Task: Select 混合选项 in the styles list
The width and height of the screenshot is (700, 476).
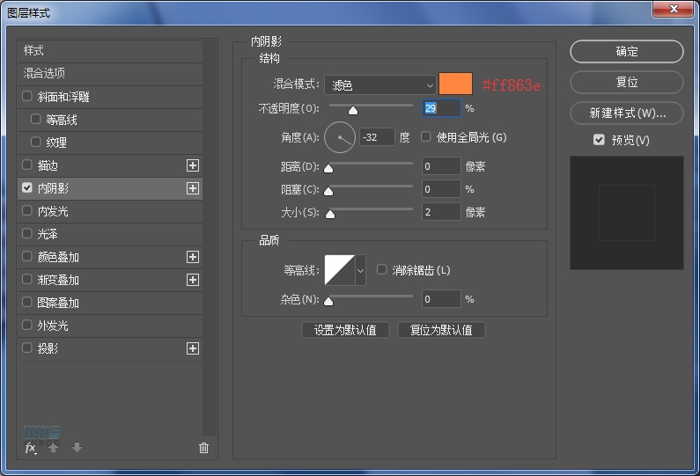Action: click(x=44, y=73)
